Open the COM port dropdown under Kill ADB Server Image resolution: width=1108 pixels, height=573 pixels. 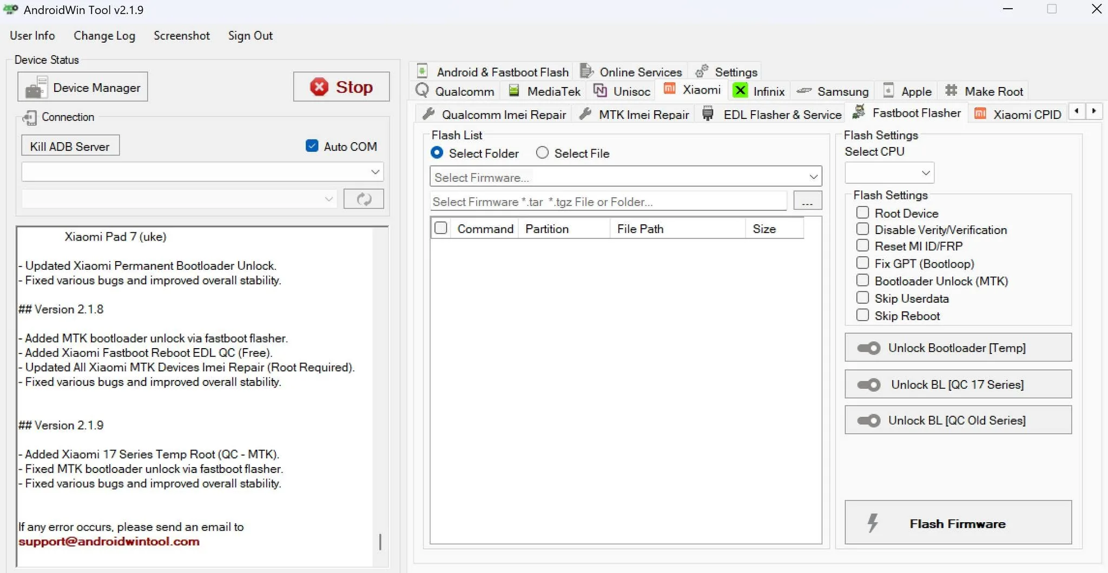click(202, 172)
